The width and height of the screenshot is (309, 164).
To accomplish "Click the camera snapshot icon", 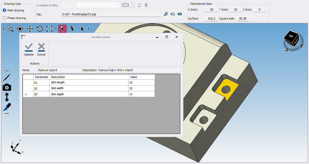I will click(7, 87).
